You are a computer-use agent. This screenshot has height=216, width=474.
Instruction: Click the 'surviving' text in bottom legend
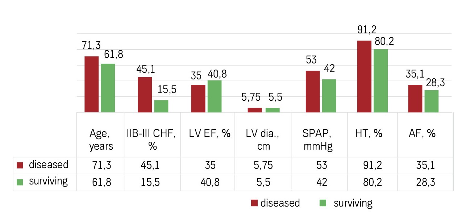coord(353,203)
